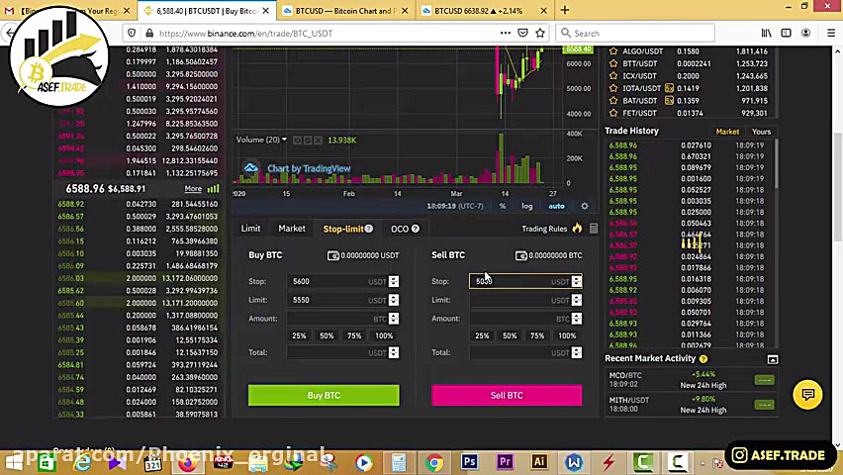
Task: Favorite the BAT/USDT pair star
Action: [612, 101]
